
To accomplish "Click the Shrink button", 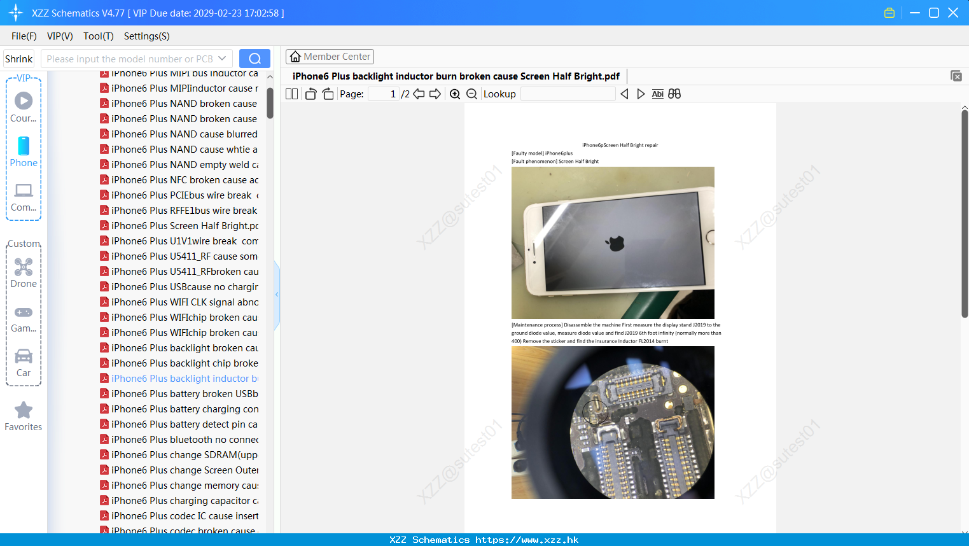I will tap(19, 59).
